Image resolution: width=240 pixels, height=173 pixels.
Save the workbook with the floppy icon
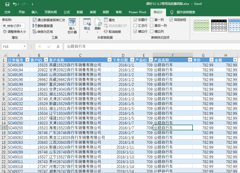[x=7, y=4]
